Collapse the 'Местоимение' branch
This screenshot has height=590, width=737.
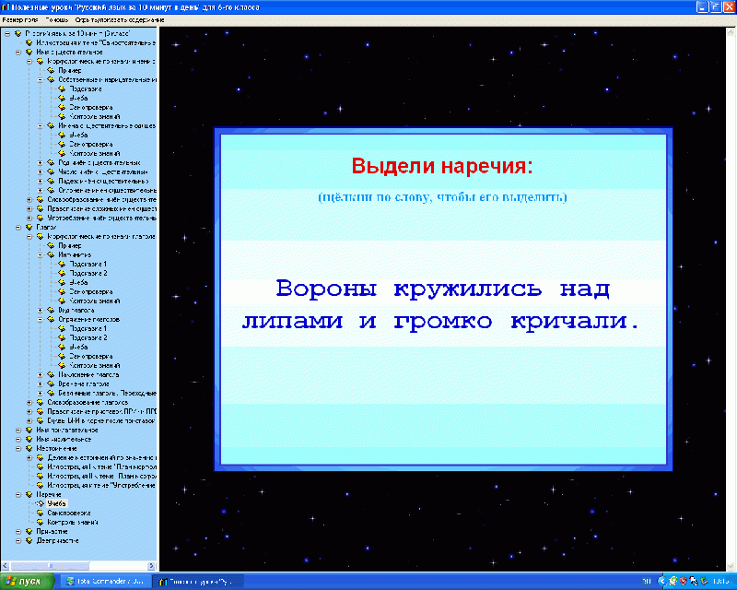coord(18,448)
